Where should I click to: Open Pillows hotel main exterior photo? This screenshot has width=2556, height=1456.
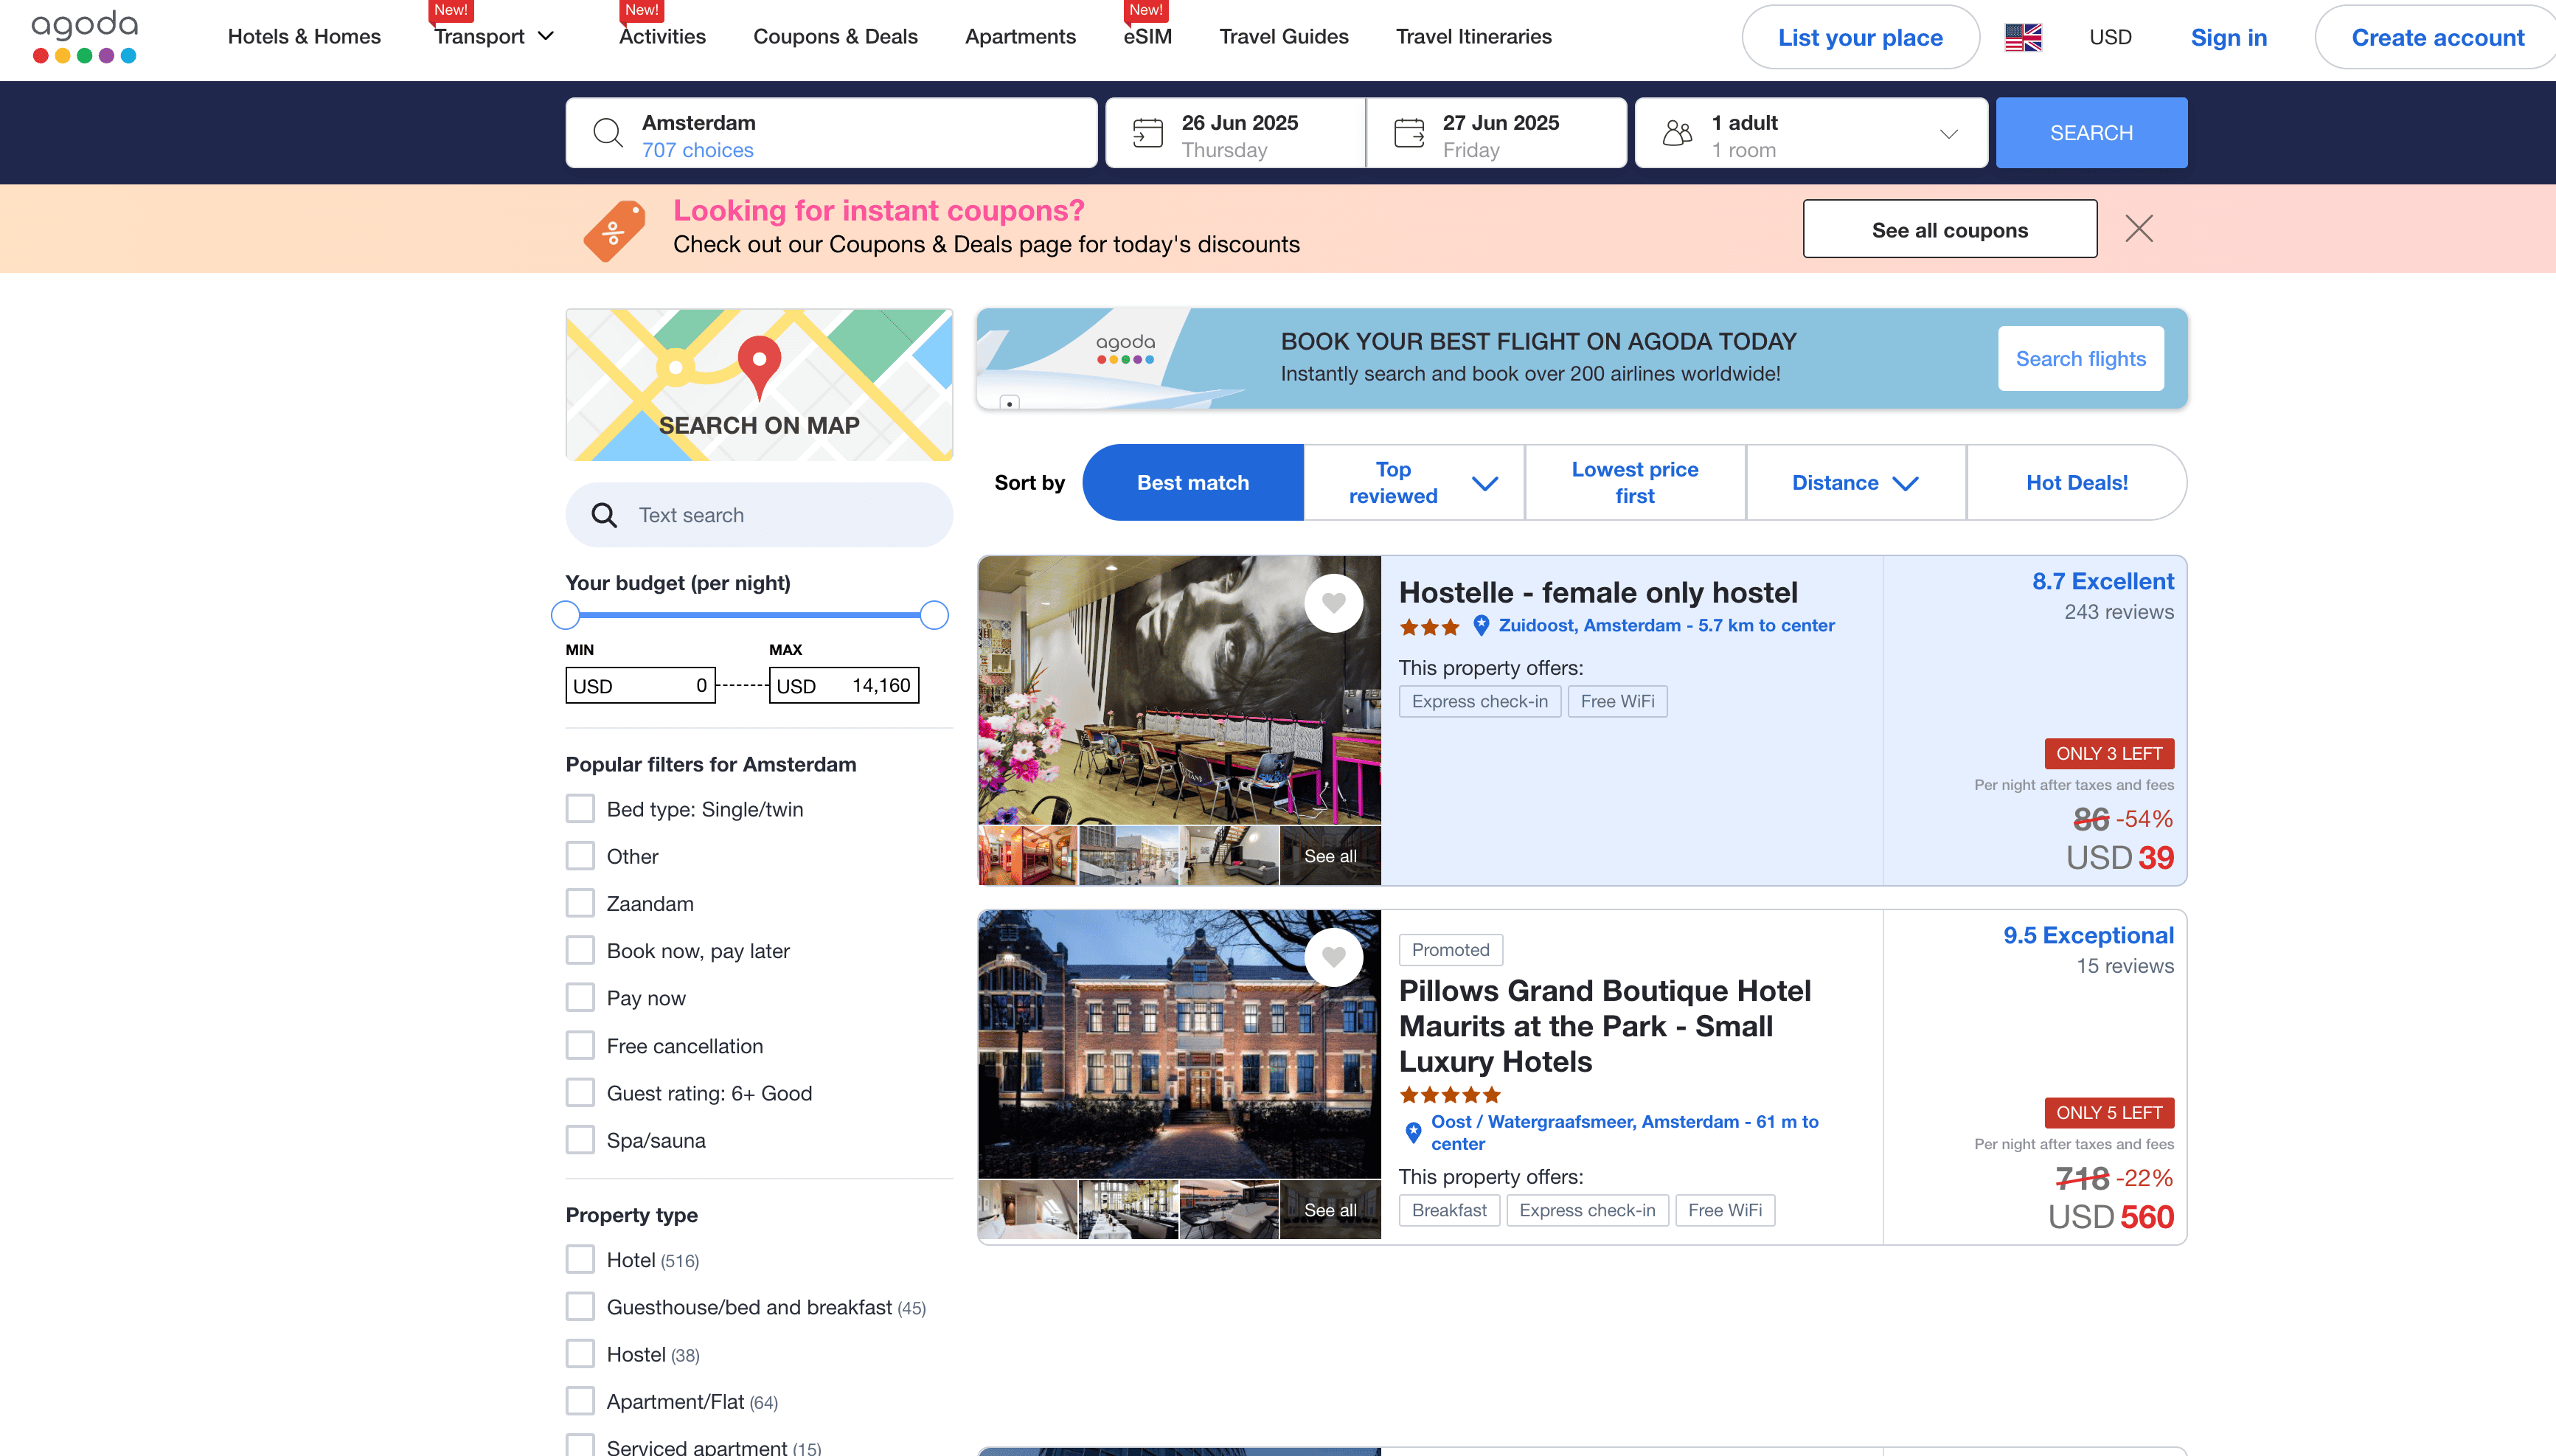(x=1179, y=1044)
